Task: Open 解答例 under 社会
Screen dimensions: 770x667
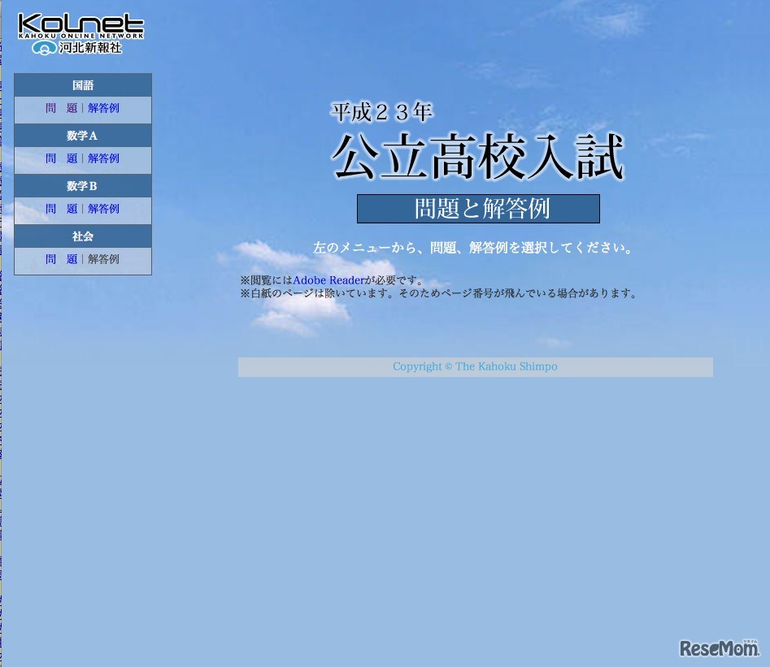Action: pyautogui.click(x=103, y=259)
